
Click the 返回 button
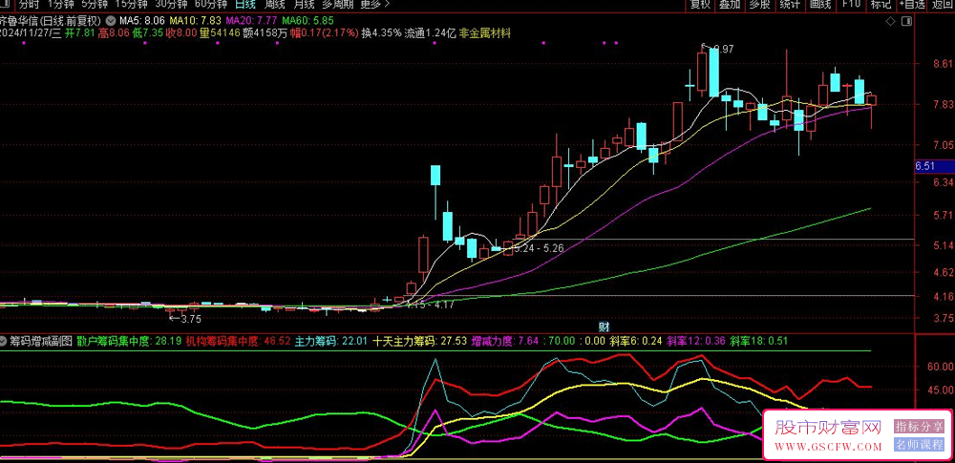pos(943,4)
